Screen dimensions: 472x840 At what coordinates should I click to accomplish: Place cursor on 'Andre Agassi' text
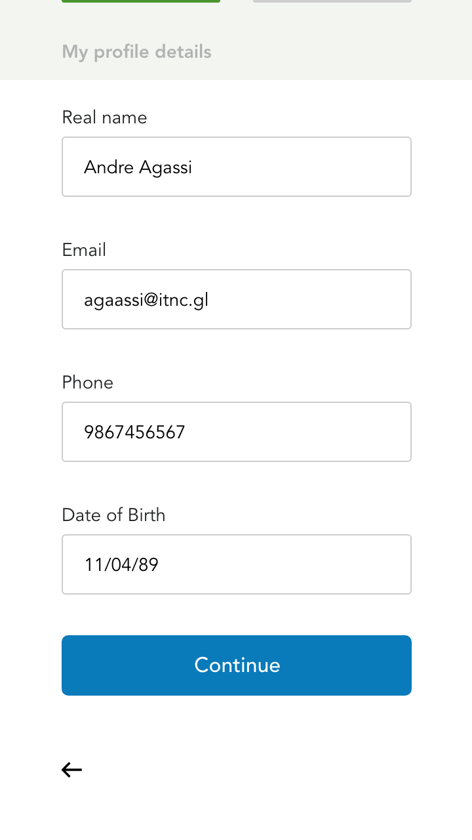138,167
